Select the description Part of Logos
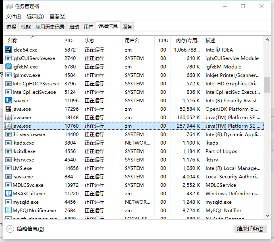The width and height of the screenshot is (274, 242). [x=221, y=151]
